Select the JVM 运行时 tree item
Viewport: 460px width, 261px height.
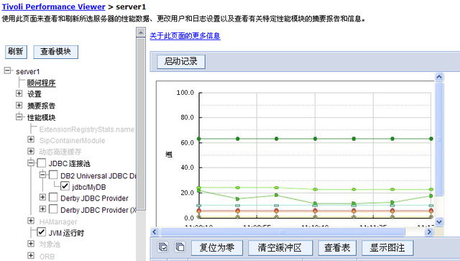point(66,233)
